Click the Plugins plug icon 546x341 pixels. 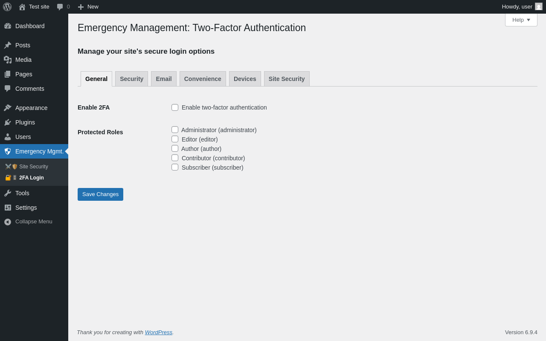[x=8, y=122]
